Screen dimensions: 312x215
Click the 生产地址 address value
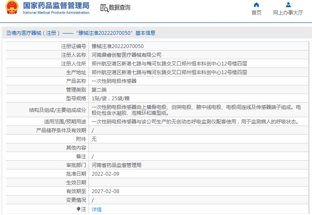pos(169,72)
